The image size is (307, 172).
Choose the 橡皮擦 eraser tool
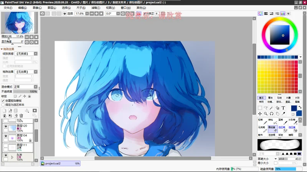click(273, 129)
